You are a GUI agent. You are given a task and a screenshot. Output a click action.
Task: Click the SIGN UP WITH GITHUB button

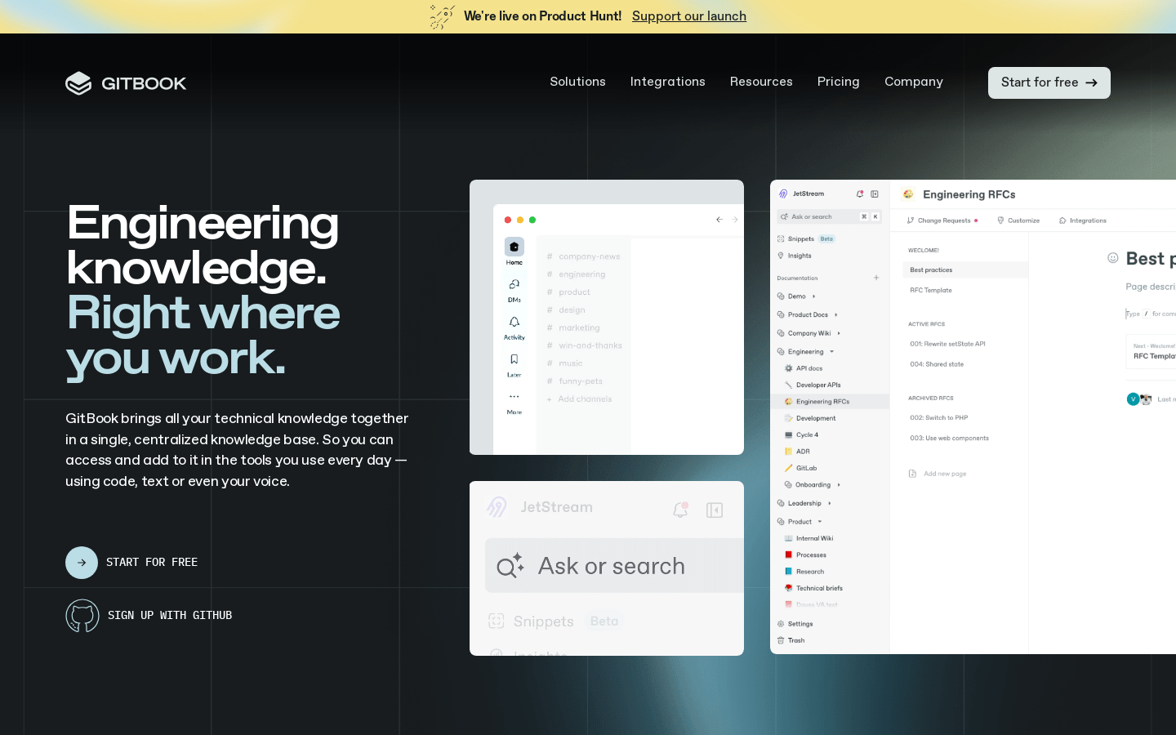[x=149, y=616]
